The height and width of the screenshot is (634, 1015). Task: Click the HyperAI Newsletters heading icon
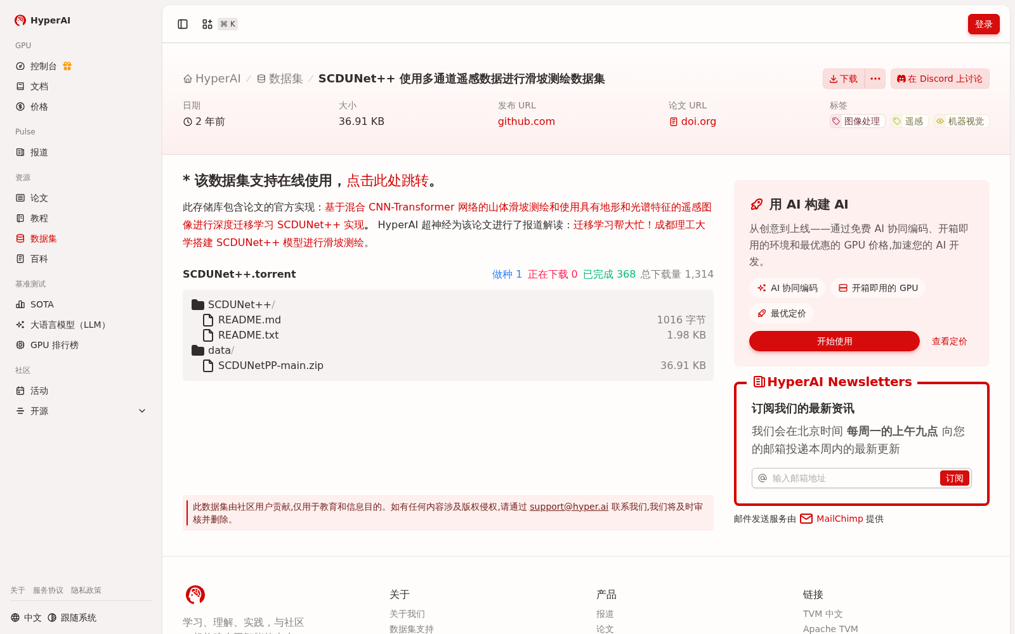pos(759,382)
